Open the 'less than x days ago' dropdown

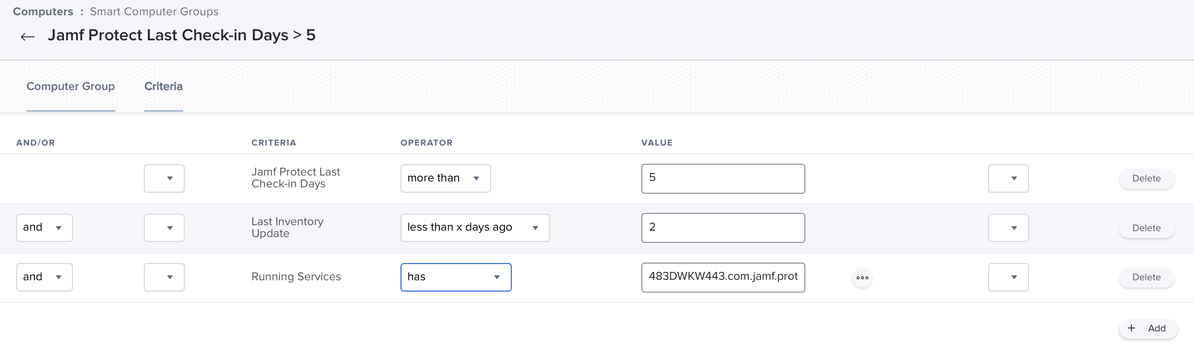475,228
